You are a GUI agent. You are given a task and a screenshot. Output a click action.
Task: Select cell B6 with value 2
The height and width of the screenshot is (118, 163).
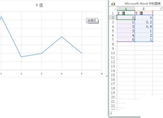tap(144, 35)
